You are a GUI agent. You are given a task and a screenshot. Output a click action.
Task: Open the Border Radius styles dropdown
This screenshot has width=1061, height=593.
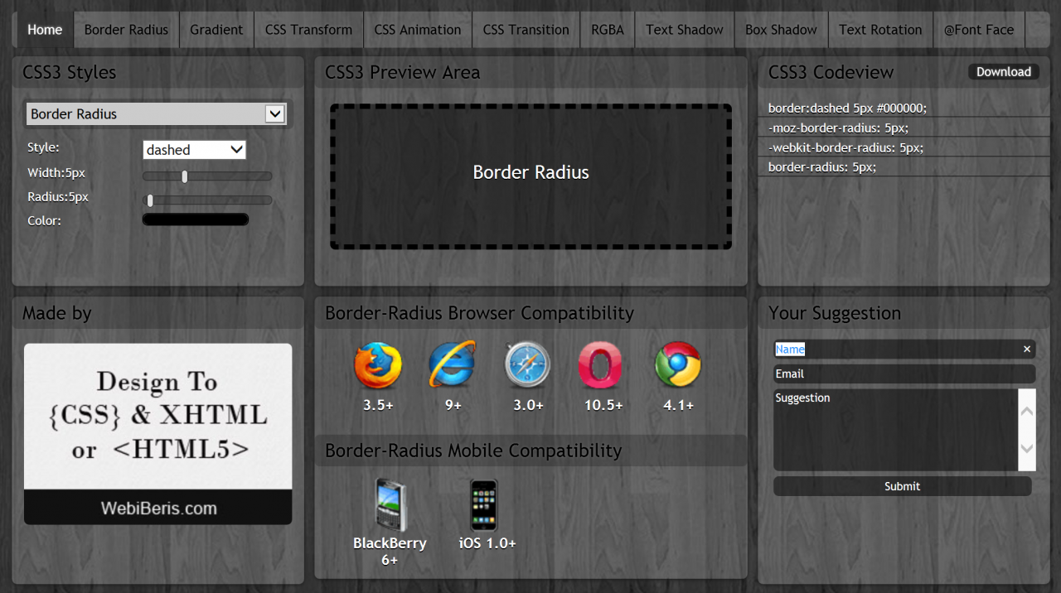pyautogui.click(x=157, y=114)
